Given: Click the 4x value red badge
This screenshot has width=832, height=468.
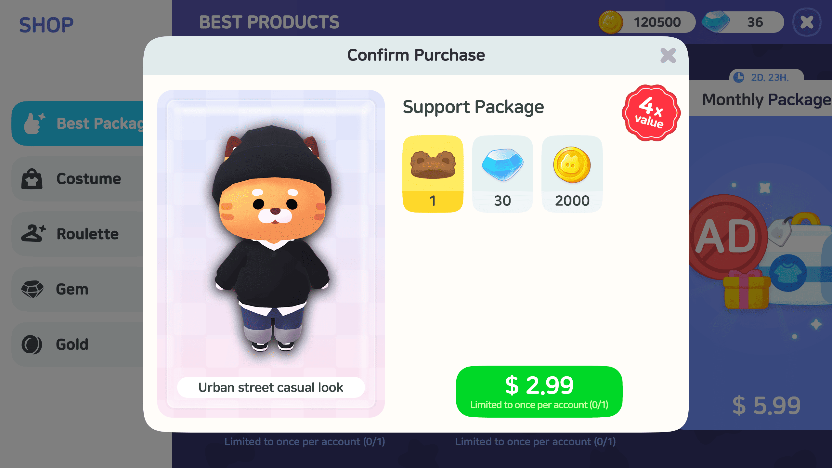Looking at the screenshot, I should (651, 113).
